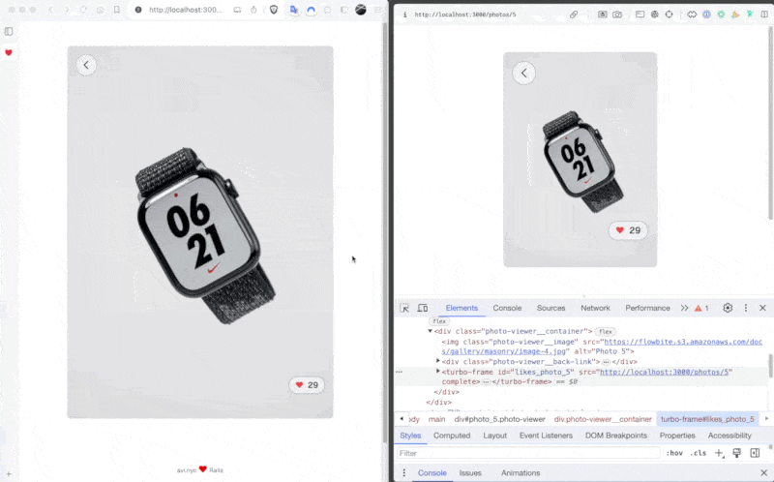Copy link icon in right browser toolbar
This screenshot has width=774, height=482.
coord(574,15)
